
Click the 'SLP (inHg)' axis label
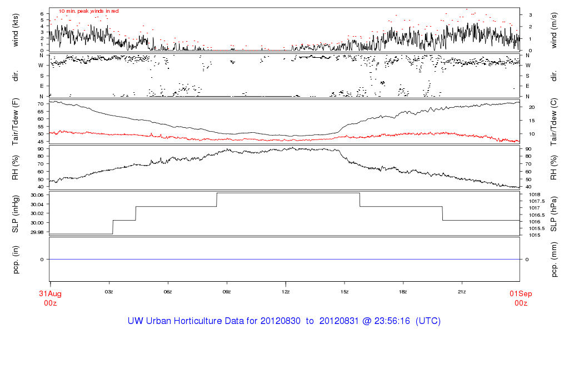click(x=15, y=214)
